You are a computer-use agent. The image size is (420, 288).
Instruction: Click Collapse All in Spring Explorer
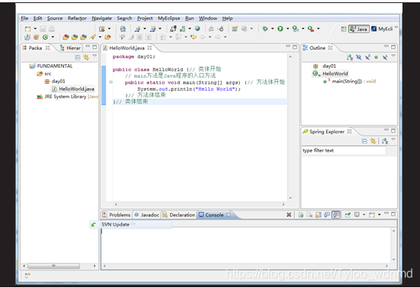click(x=364, y=141)
